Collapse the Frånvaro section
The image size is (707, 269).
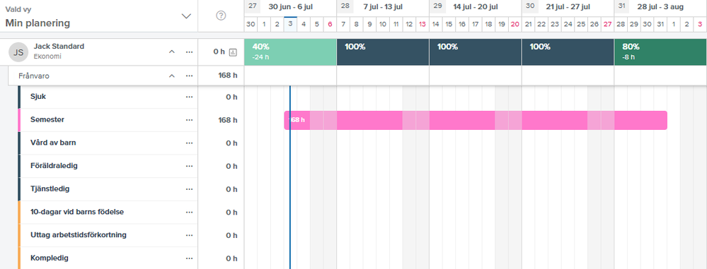click(x=172, y=76)
